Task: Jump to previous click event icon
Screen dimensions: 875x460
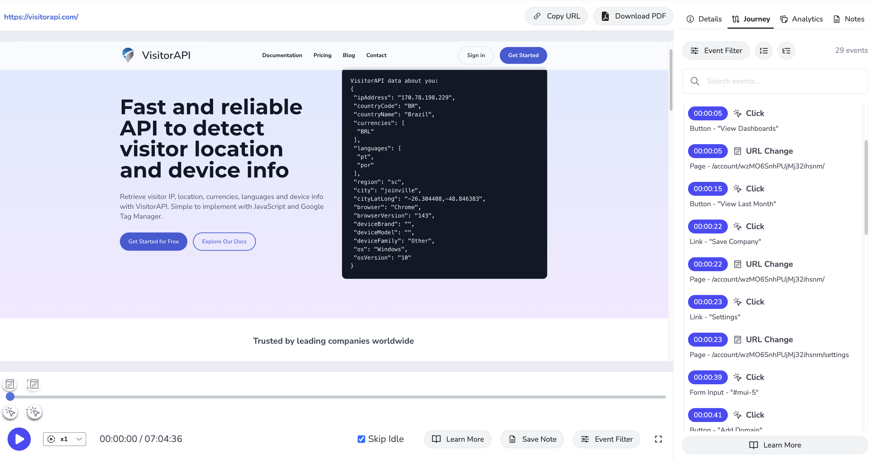Action: (10, 412)
